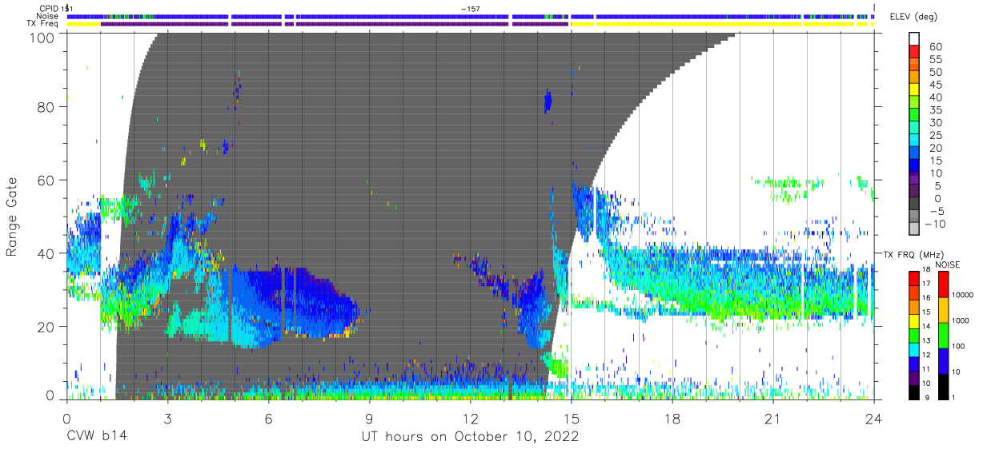Viewport: 983px width, 453px height.
Task: Click the '10000' label on the NOISE scale
Action: pyautogui.click(x=963, y=295)
